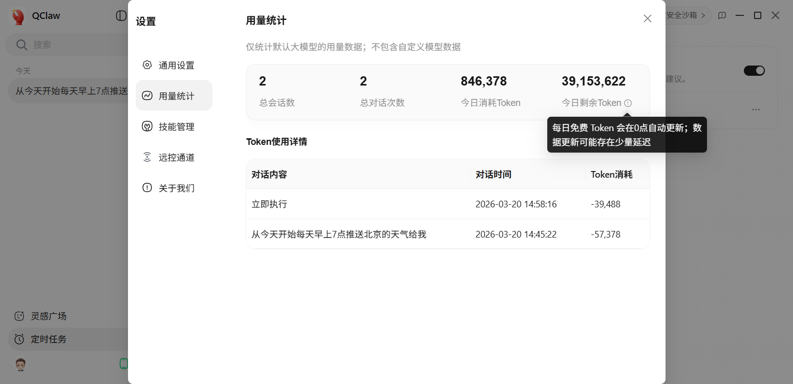Viewport: 793px width, 384px height.
Task: Click the 总会话数 label
Action: [x=277, y=103]
